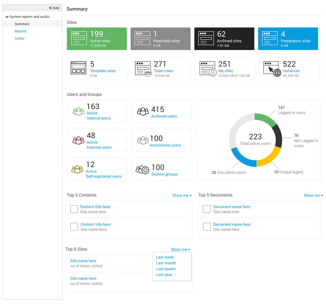This screenshot has width=326, height=304.
Task: Hide the left sidebar panel
Action: point(54,8)
